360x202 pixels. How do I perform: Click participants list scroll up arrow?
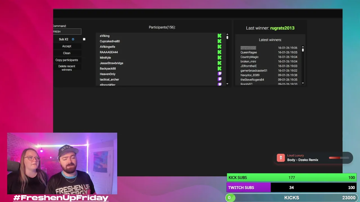227,35
